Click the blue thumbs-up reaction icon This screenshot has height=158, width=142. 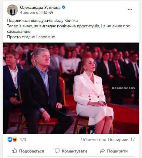tap(10, 139)
